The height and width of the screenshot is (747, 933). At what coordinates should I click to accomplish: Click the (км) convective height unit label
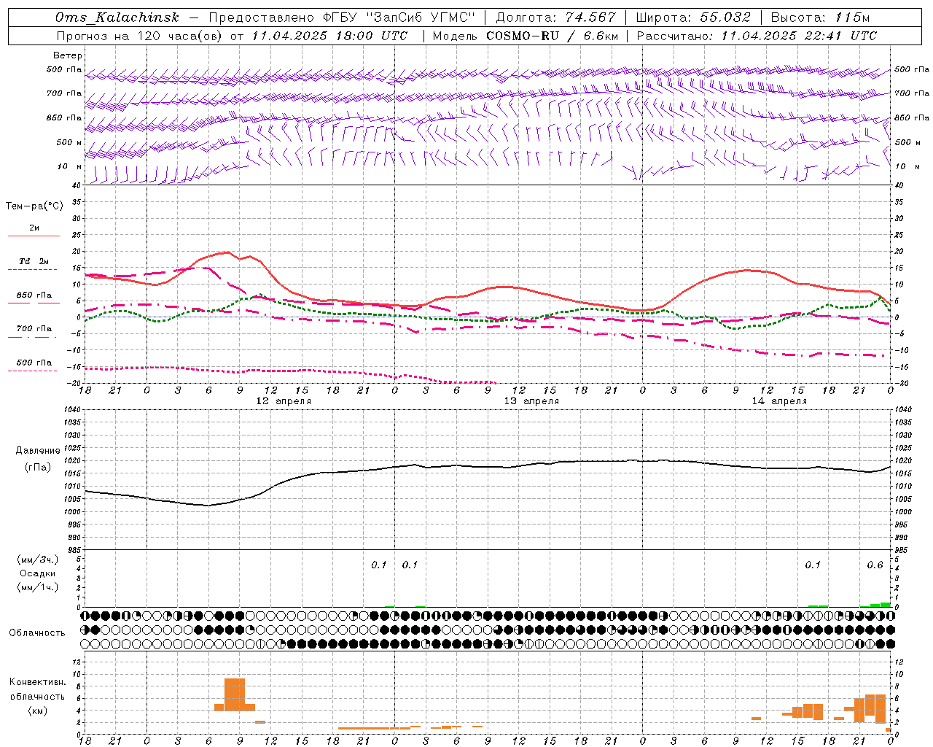[37, 710]
